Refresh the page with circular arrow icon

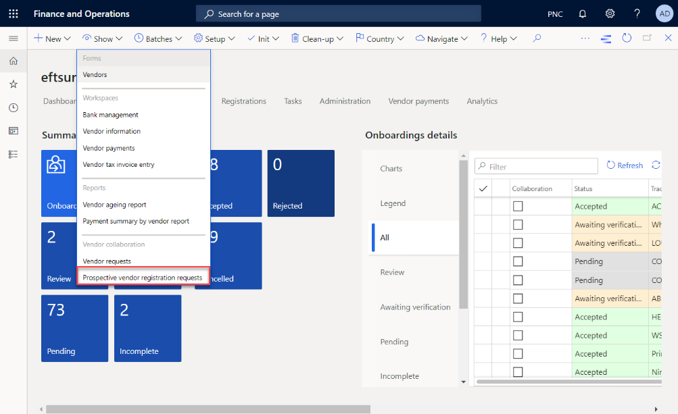click(x=627, y=38)
